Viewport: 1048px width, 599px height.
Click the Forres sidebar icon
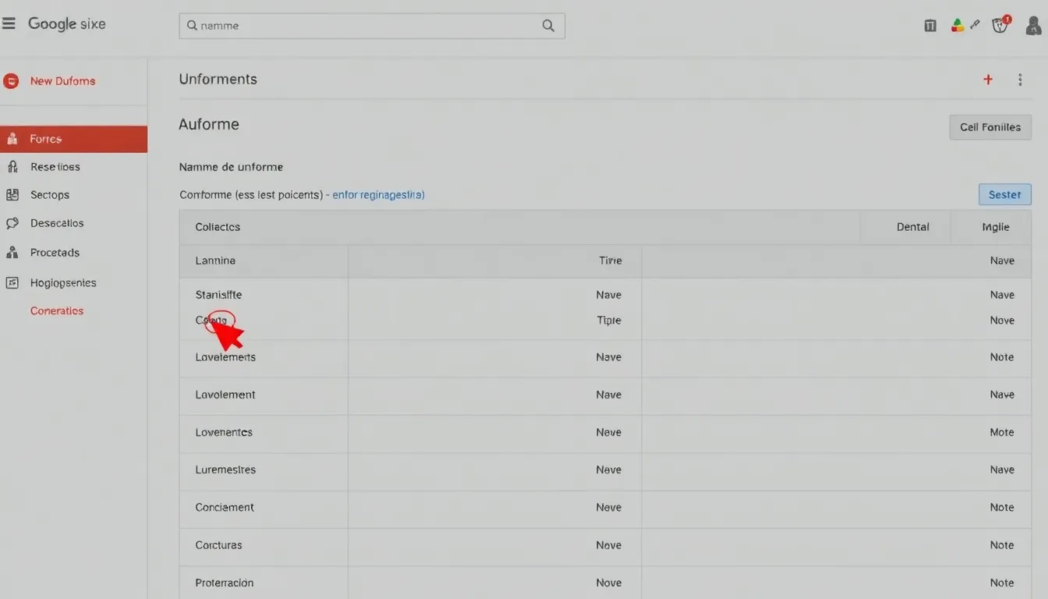click(12, 139)
